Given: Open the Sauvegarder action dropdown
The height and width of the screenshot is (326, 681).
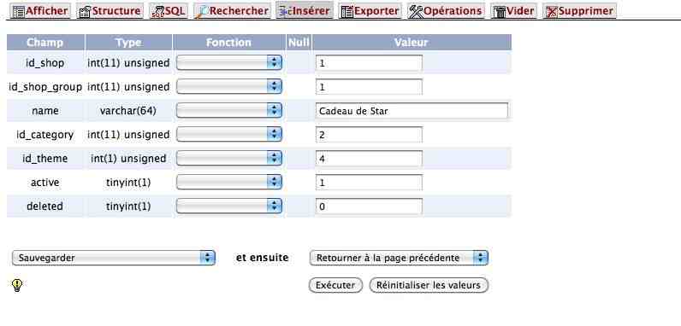Looking at the screenshot, I should 114,258.
